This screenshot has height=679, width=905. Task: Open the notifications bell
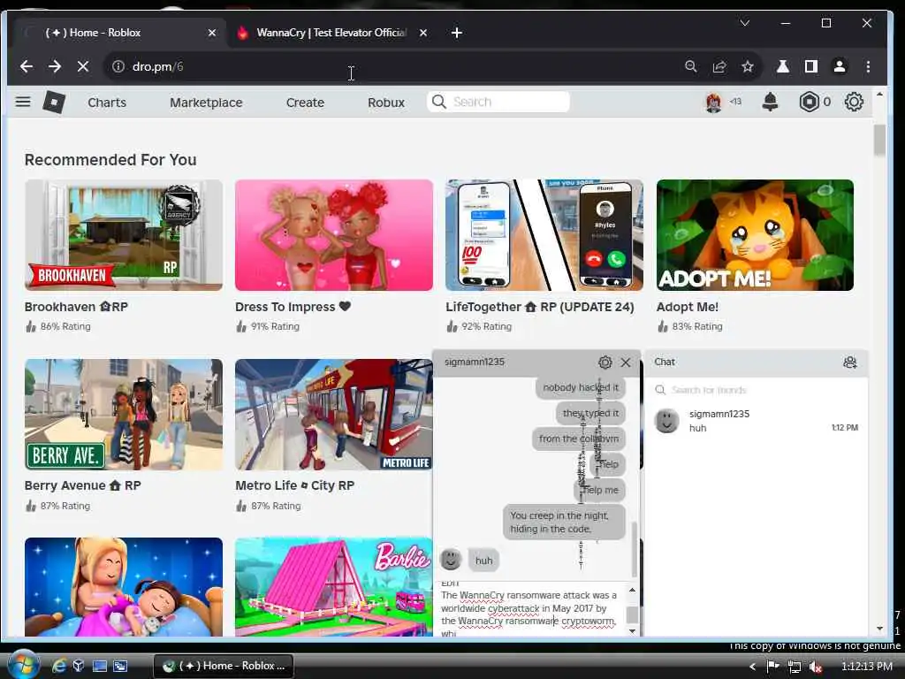coord(770,103)
